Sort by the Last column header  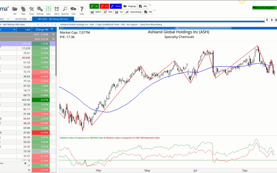24,29
